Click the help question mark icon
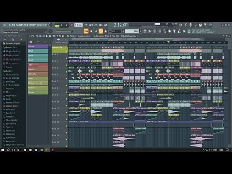The height and width of the screenshot is (174, 232). 195,25
